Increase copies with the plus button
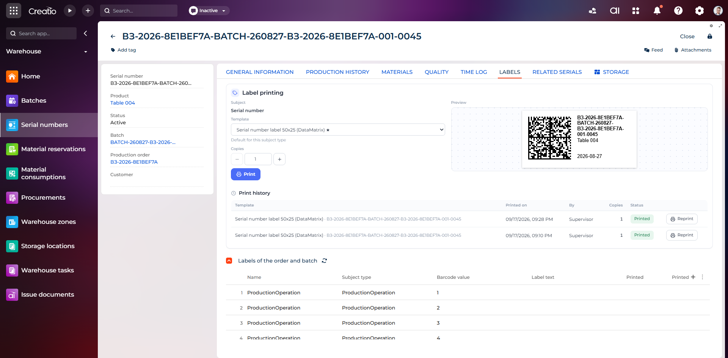 tap(279, 159)
